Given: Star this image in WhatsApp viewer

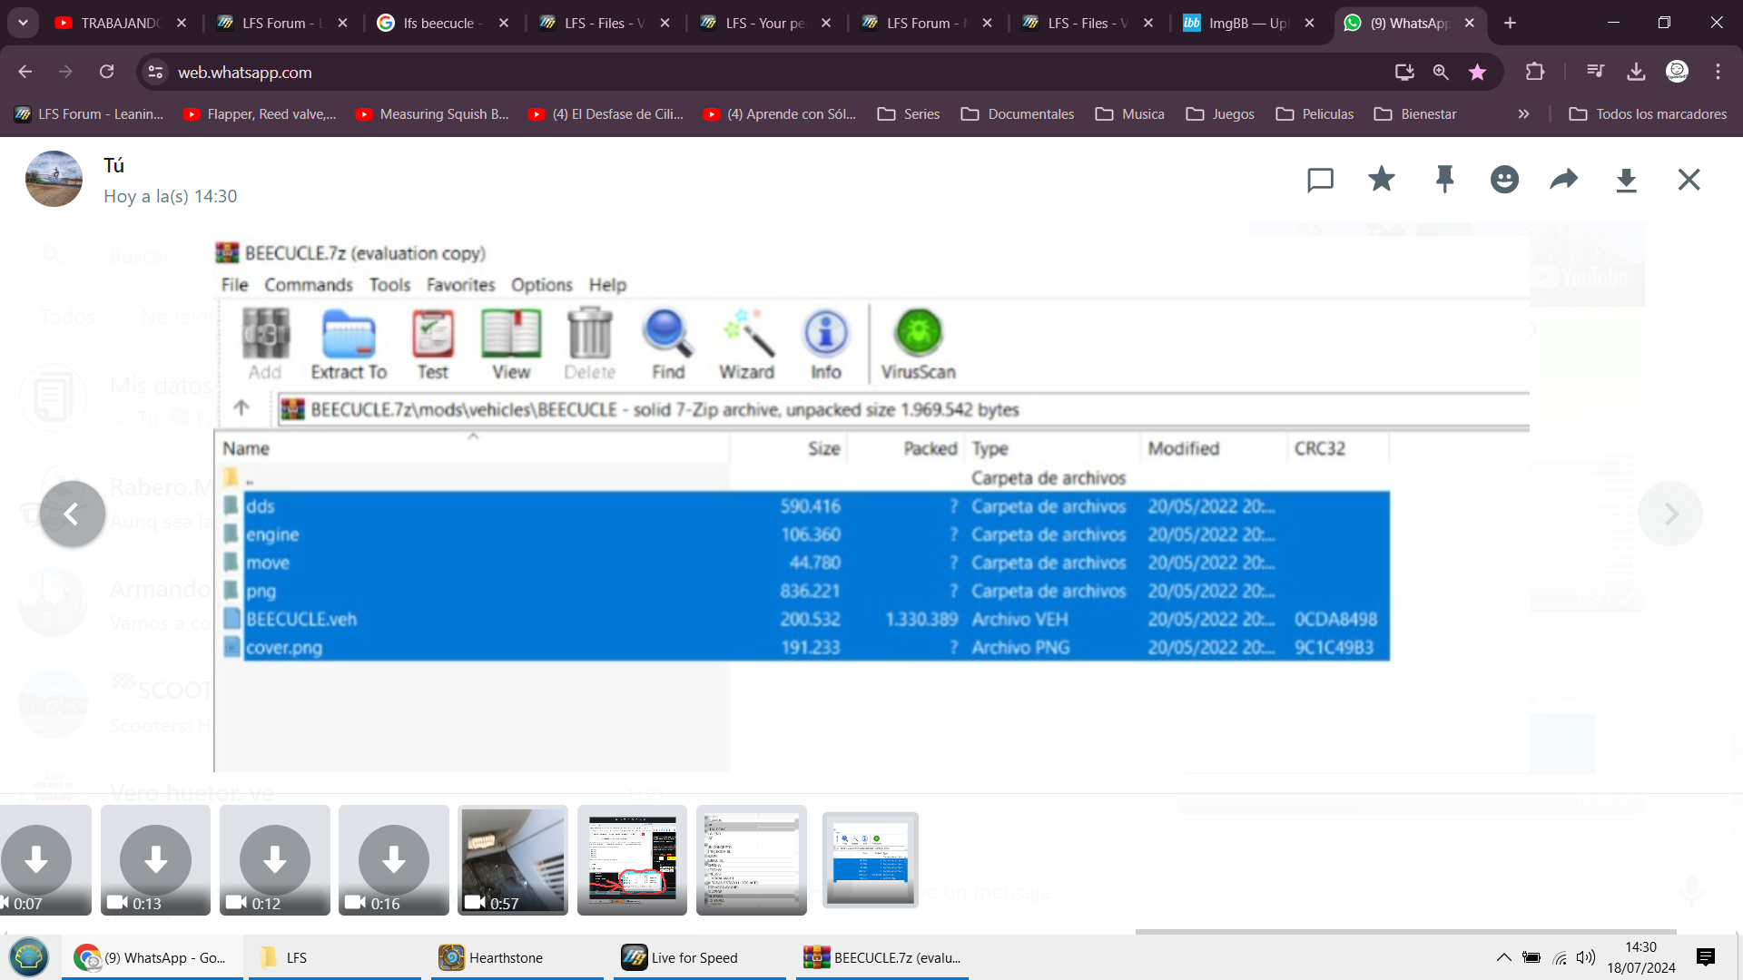Looking at the screenshot, I should [1382, 179].
